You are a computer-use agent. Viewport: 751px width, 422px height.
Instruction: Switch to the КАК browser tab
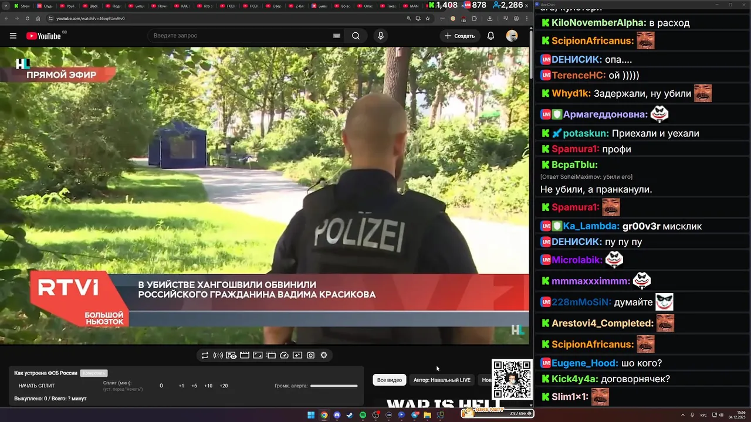pyautogui.click(x=184, y=6)
